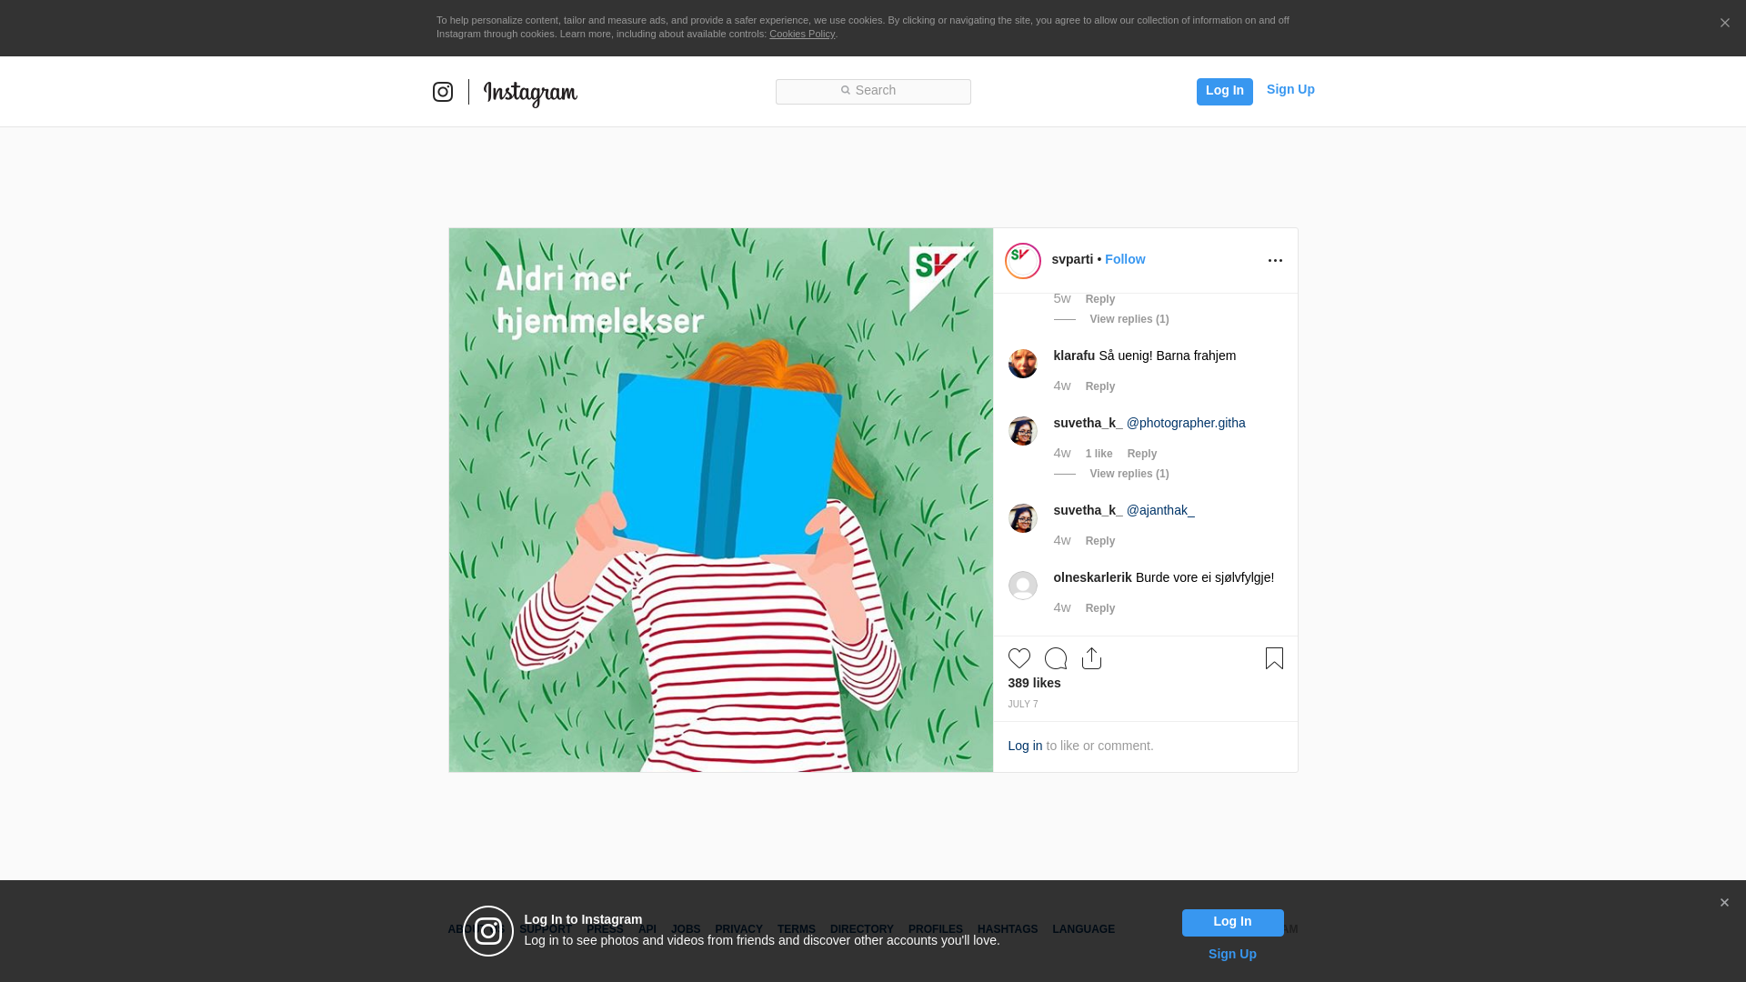Reply to olneskarlerik's comment
The height and width of the screenshot is (982, 1746).
click(x=1100, y=608)
